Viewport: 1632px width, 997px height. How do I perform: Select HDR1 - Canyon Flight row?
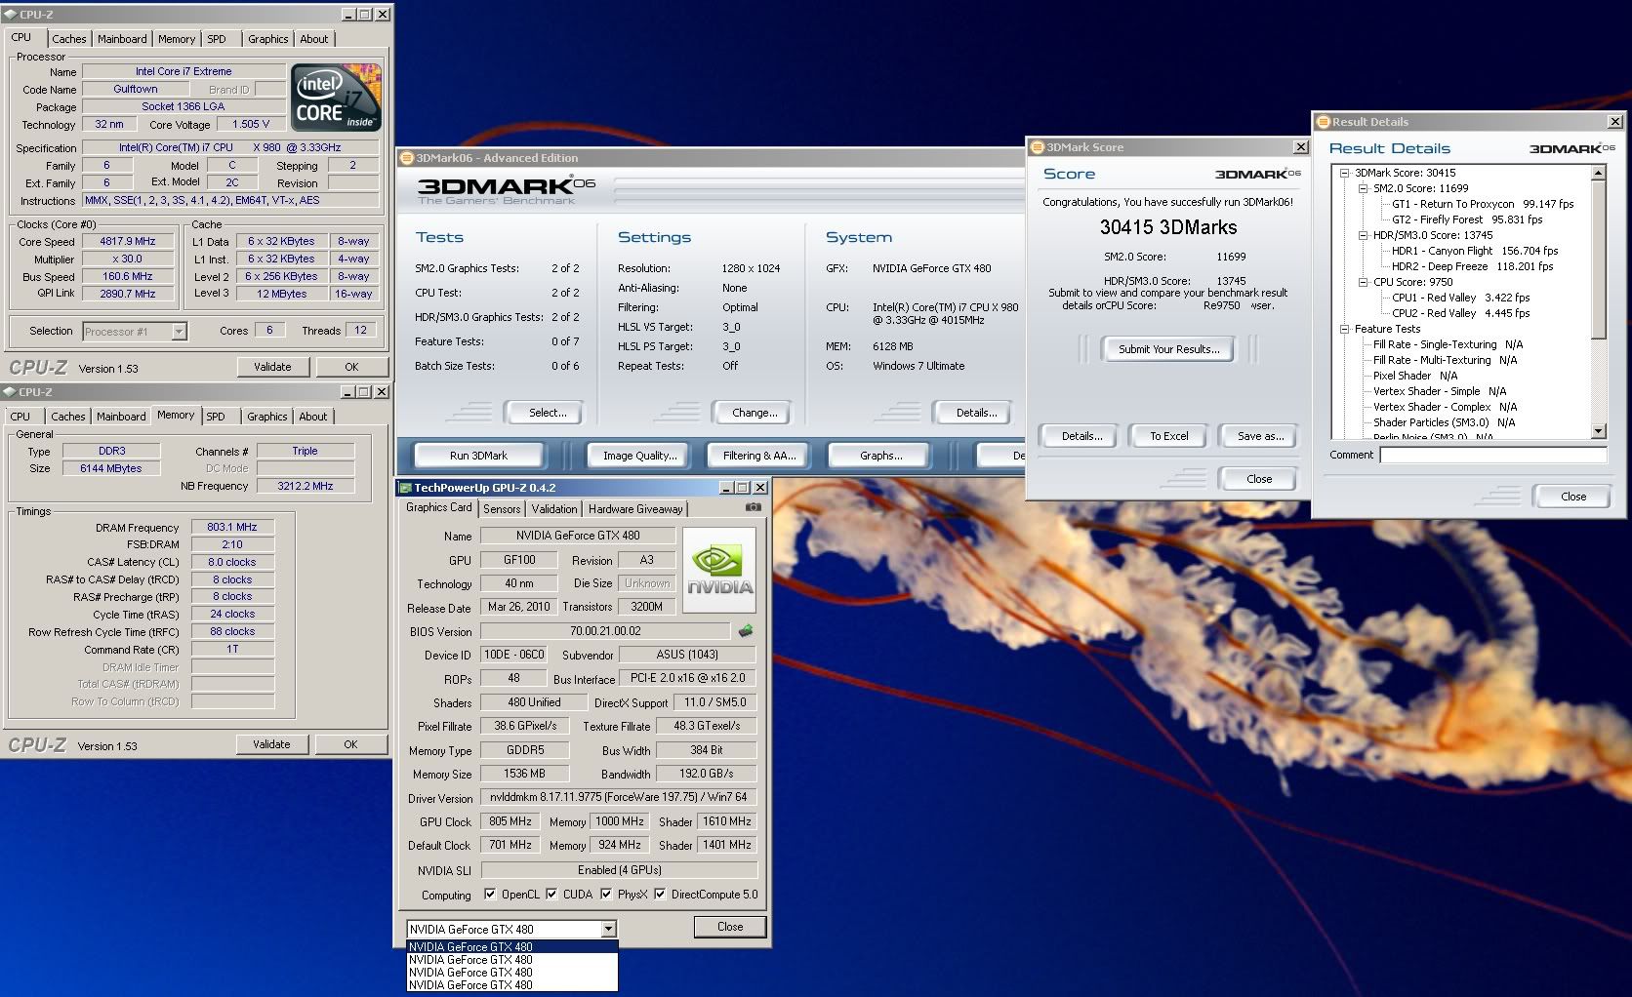pyautogui.click(x=1475, y=251)
